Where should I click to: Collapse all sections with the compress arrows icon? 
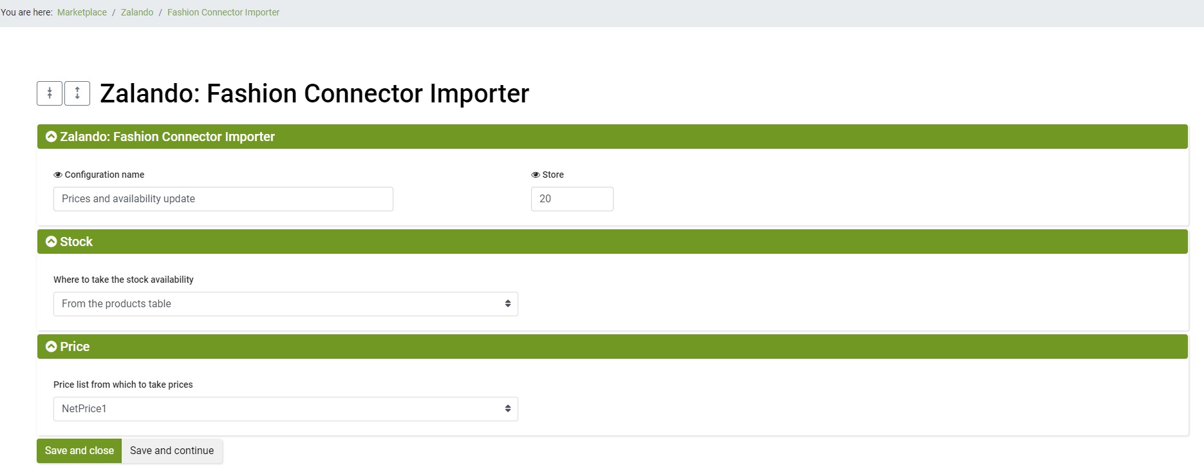pyautogui.click(x=50, y=93)
